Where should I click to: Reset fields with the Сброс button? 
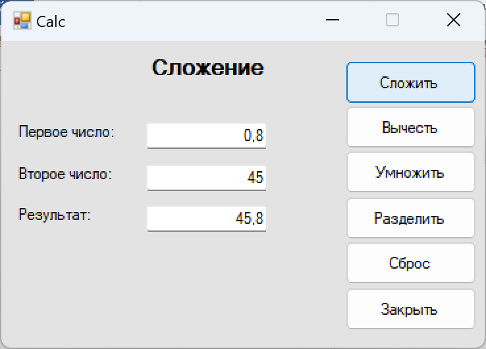click(x=411, y=263)
